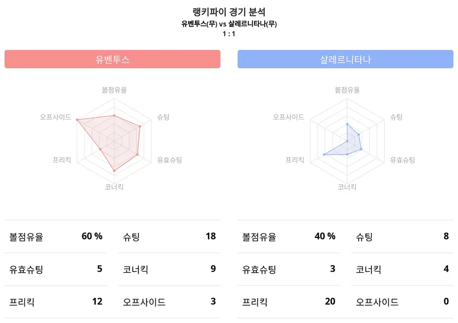The height and width of the screenshot is (323, 458).
Task: Click Salernitana 볼점유율 40 % stat
Action: tap(325, 236)
